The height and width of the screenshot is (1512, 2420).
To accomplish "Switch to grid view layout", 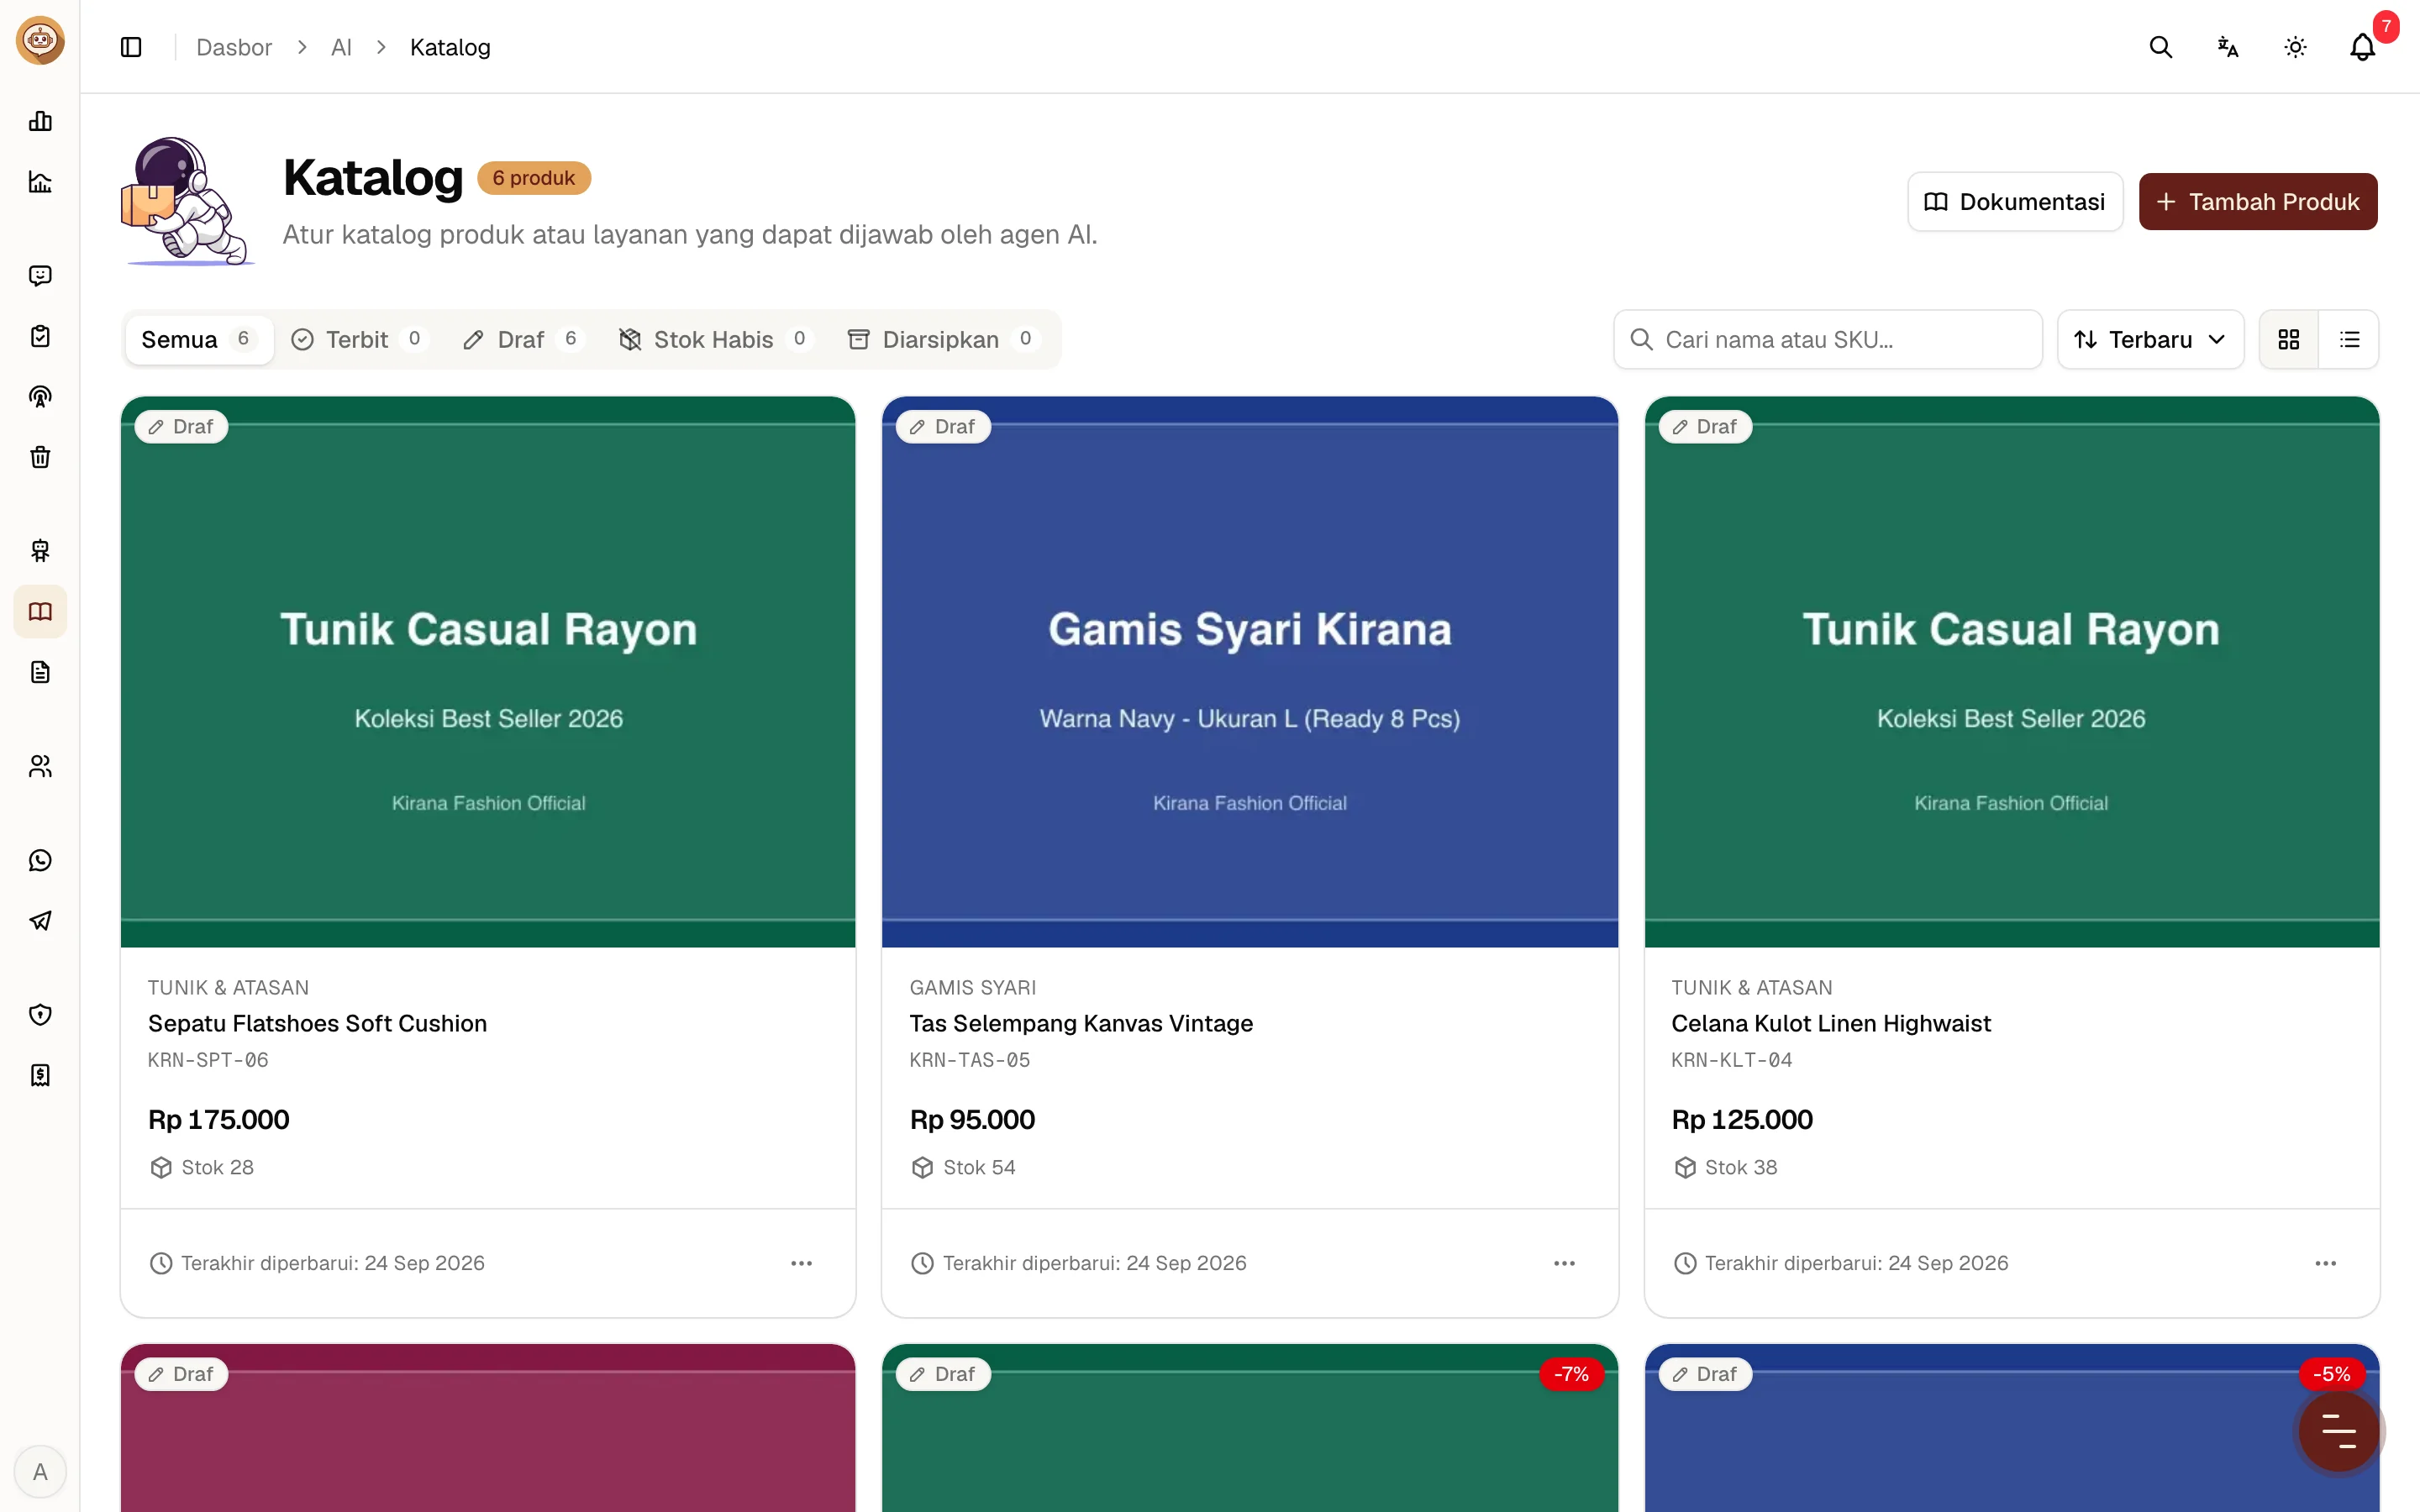I will pos(2289,340).
